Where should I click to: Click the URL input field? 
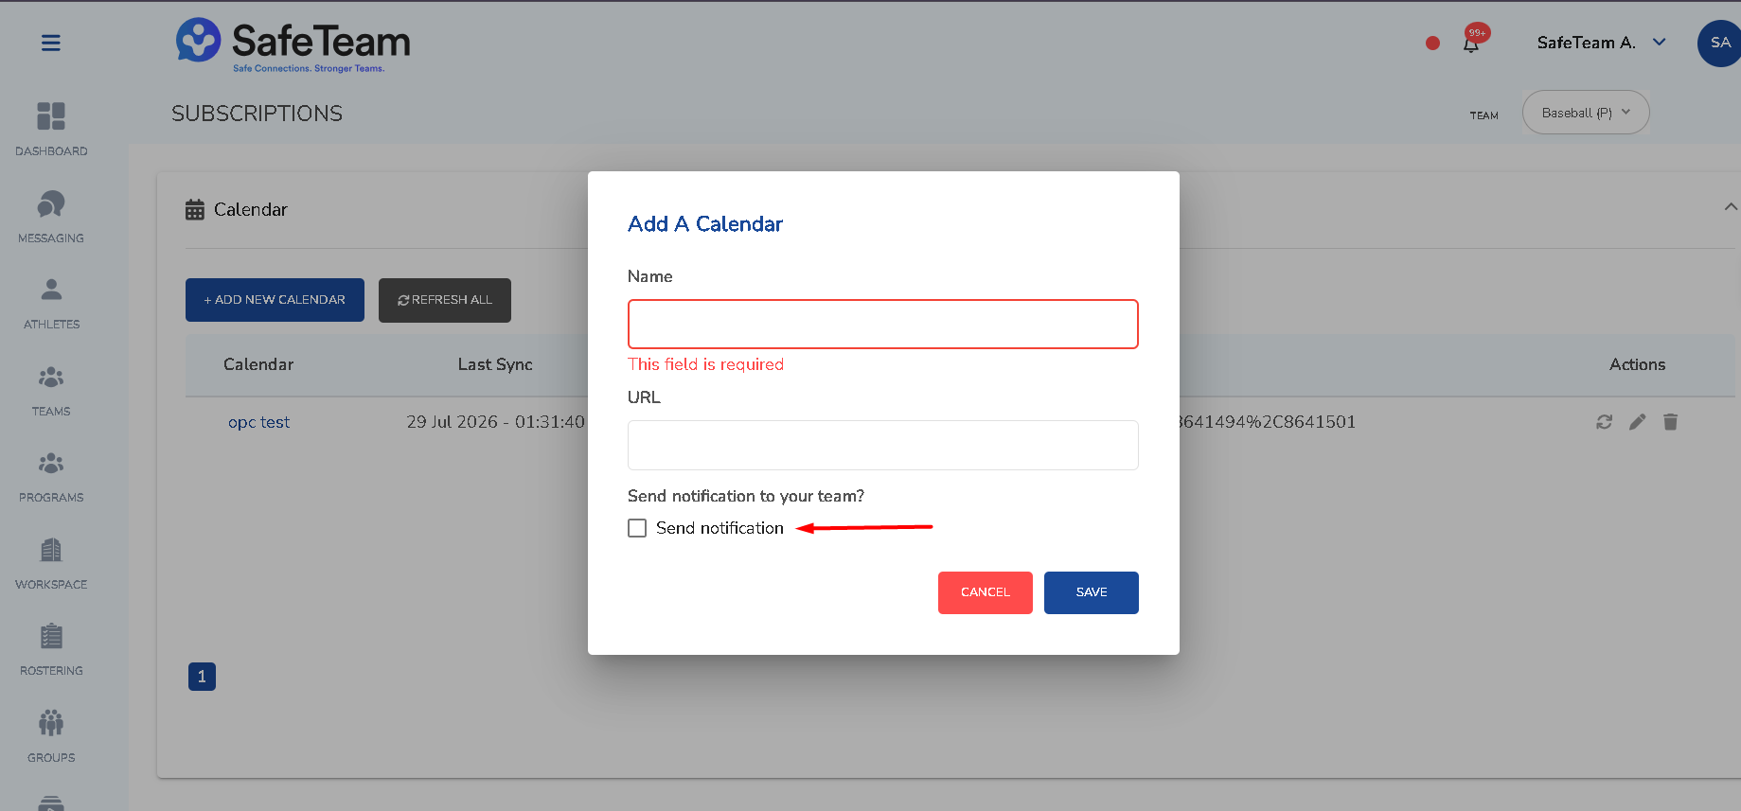click(883, 445)
